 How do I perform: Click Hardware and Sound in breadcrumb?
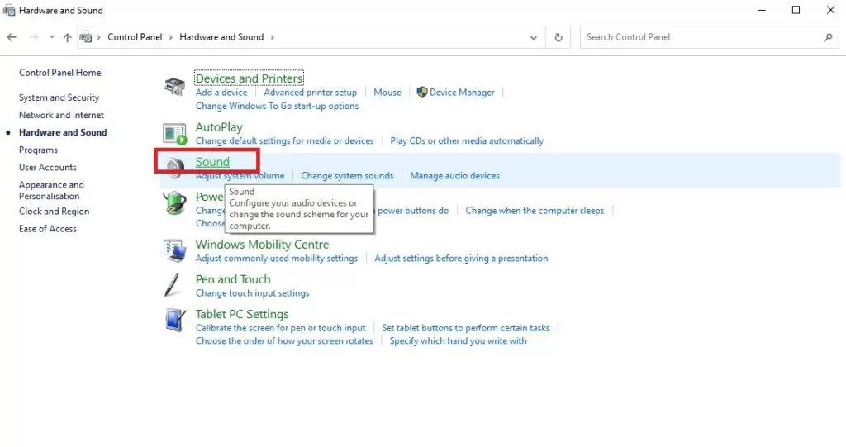tap(221, 36)
